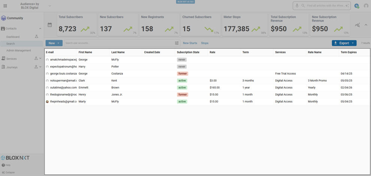Open Admin Management
Screen dimensions: 371x176
pyautogui.click(x=19, y=50)
